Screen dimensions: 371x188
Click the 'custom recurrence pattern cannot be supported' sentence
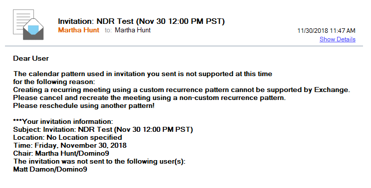181,90
